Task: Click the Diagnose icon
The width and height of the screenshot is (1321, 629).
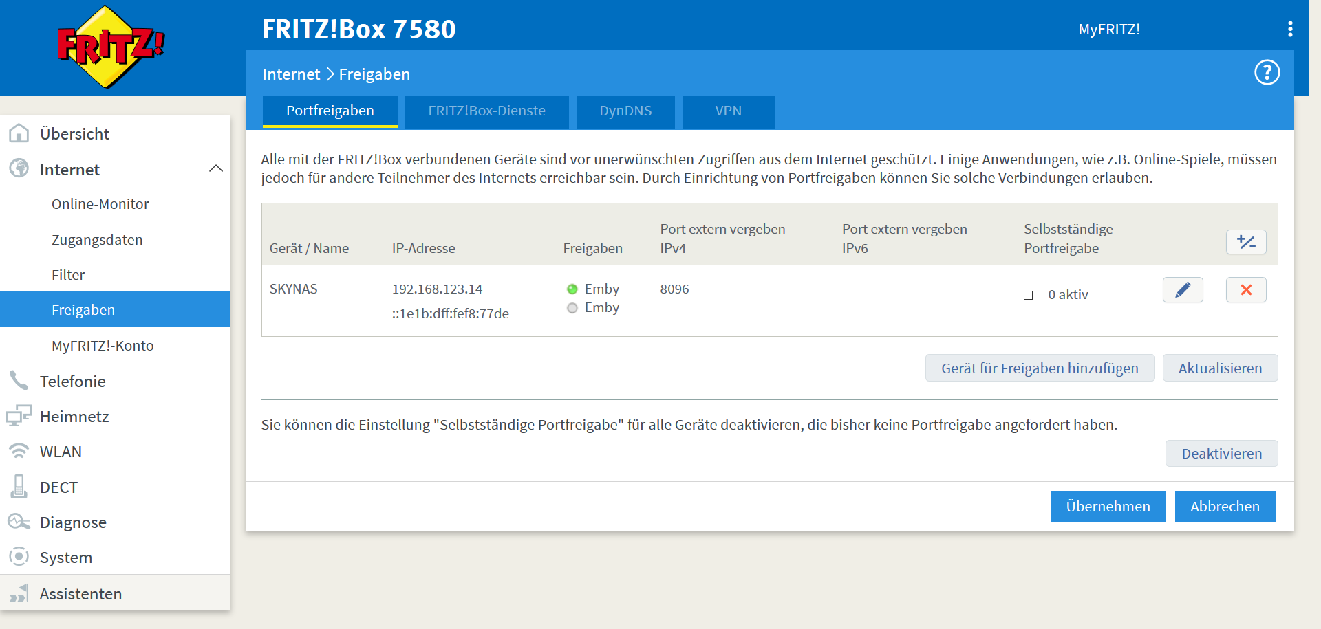Action: 19,522
